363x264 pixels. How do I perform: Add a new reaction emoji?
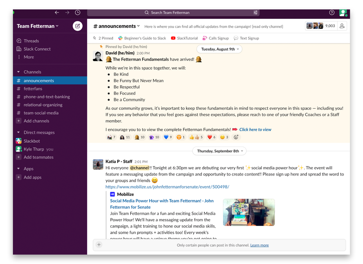(x=236, y=137)
